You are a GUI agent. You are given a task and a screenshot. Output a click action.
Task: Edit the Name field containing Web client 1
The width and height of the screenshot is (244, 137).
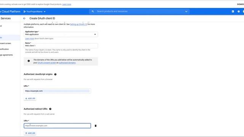[x=61, y=46]
